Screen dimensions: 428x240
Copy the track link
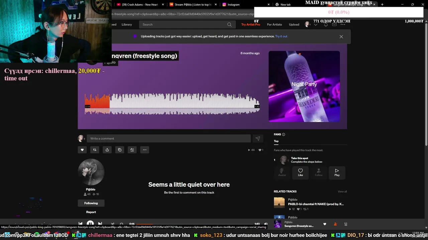[x=120, y=150]
